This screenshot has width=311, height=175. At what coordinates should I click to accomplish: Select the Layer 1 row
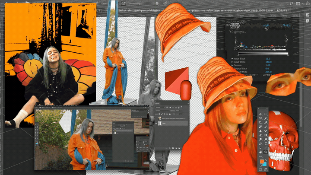(171, 124)
